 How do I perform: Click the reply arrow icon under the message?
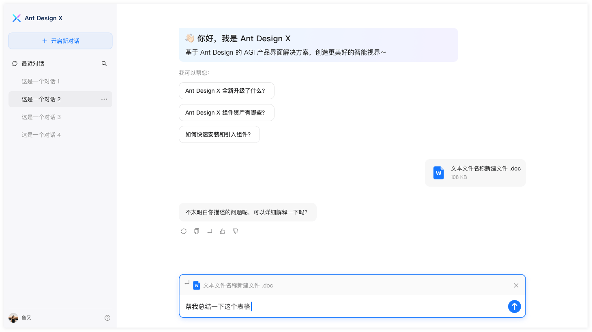[210, 231]
